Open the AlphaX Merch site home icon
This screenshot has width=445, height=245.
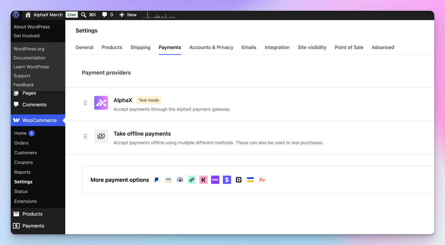(x=28, y=15)
